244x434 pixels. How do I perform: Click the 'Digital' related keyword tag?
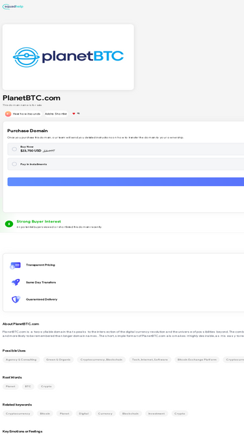(83, 414)
